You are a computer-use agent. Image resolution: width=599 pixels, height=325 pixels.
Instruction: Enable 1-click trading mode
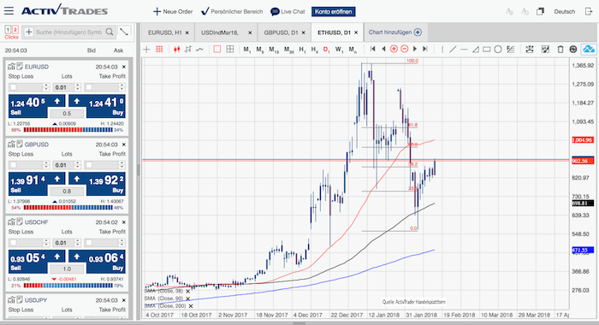[x=8, y=30]
